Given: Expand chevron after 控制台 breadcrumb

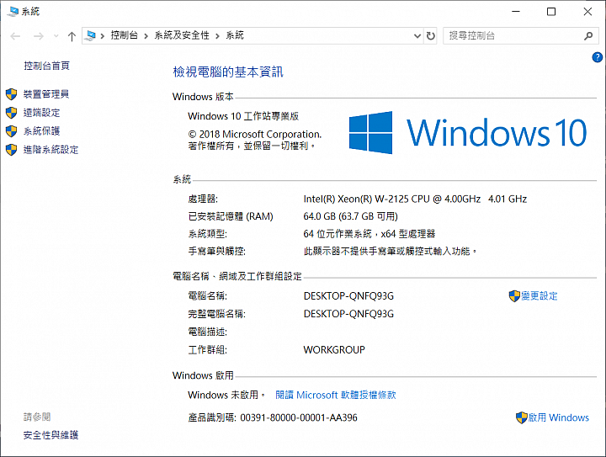Looking at the screenshot, I should point(146,36).
